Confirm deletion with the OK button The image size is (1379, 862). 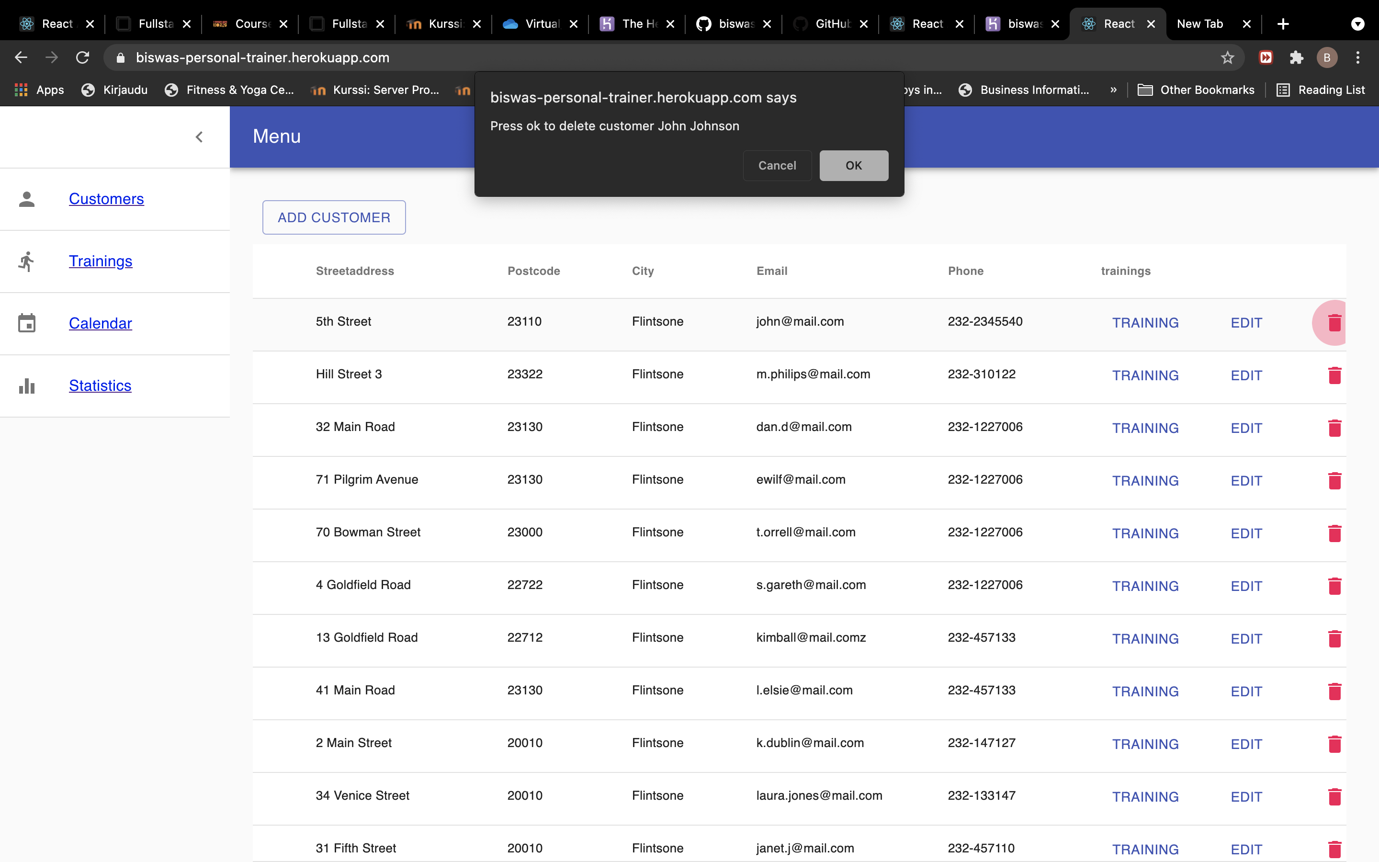853,165
